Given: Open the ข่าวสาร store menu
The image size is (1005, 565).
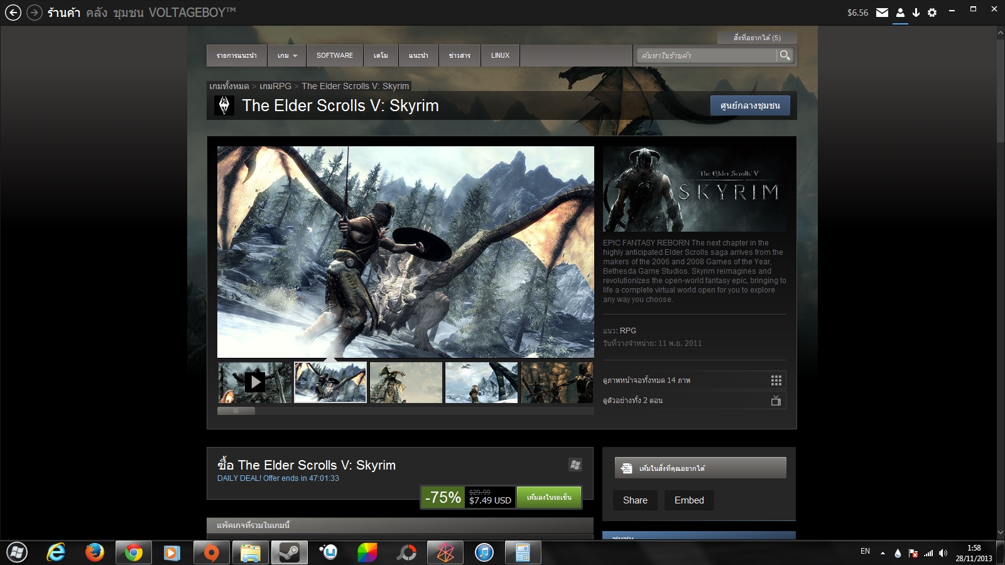Looking at the screenshot, I should point(460,55).
